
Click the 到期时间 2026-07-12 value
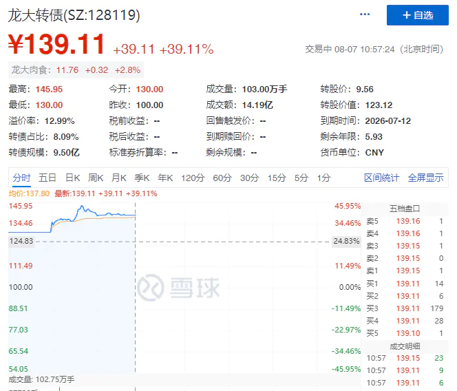tap(388, 120)
